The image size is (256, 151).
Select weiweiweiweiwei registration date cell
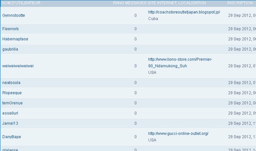242,66
